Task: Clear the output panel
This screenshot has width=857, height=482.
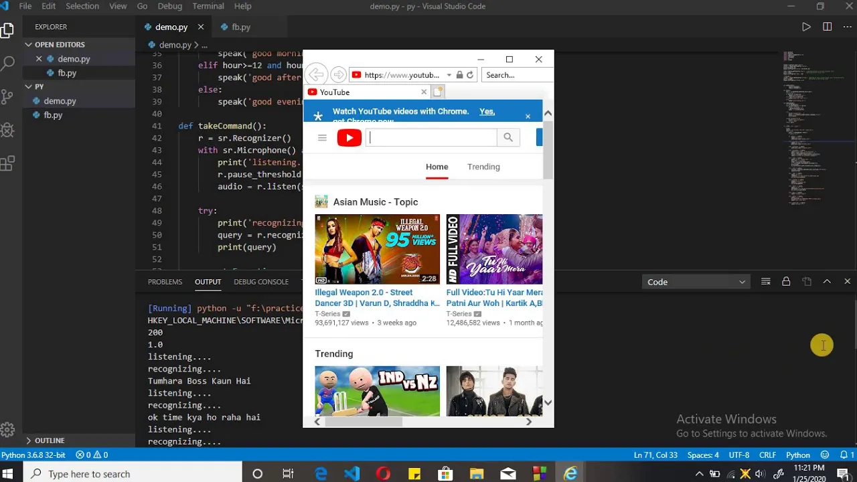Action: 766,282
